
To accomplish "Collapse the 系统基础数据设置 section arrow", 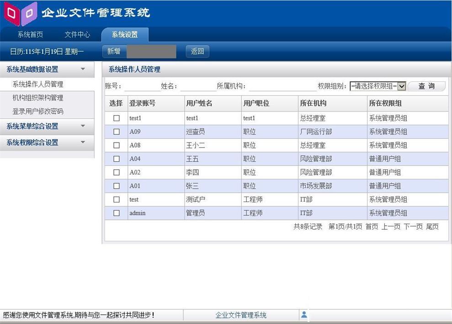I will click(83, 69).
